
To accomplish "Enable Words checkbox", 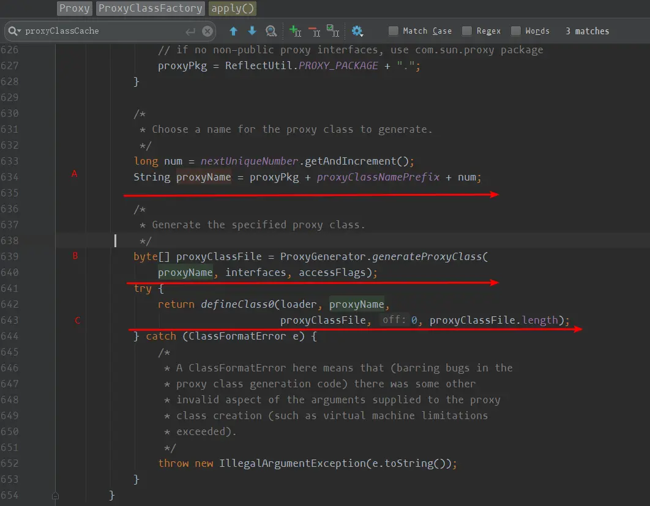I will [x=516, y=31].
